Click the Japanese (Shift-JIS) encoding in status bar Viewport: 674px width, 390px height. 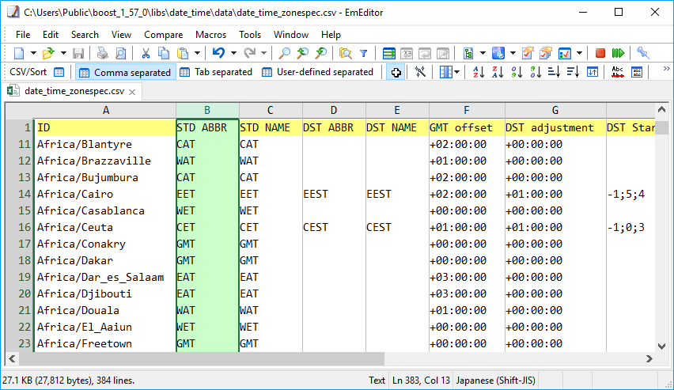[496, 381]
